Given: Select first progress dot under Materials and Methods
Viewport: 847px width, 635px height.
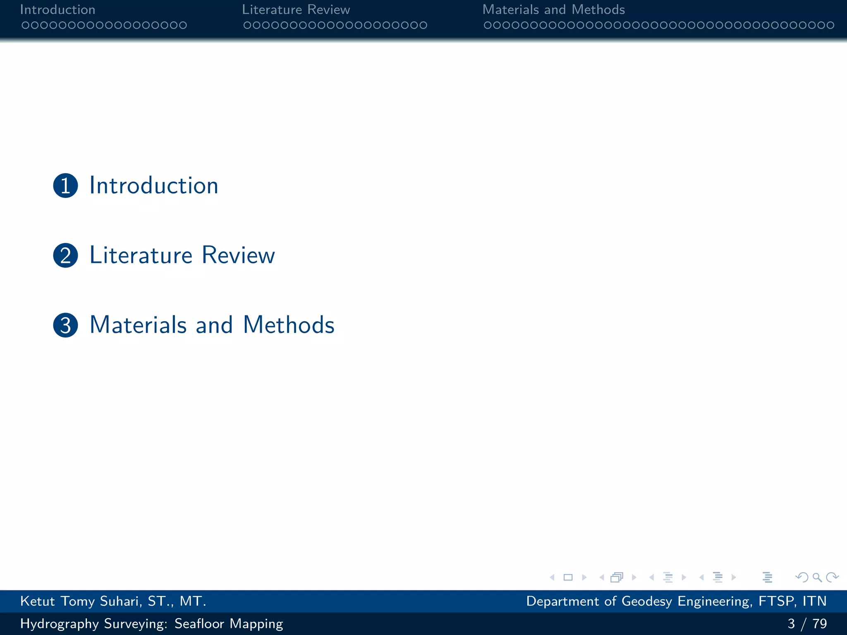Looking at the screenshot, I should click(x=488, y=25).
